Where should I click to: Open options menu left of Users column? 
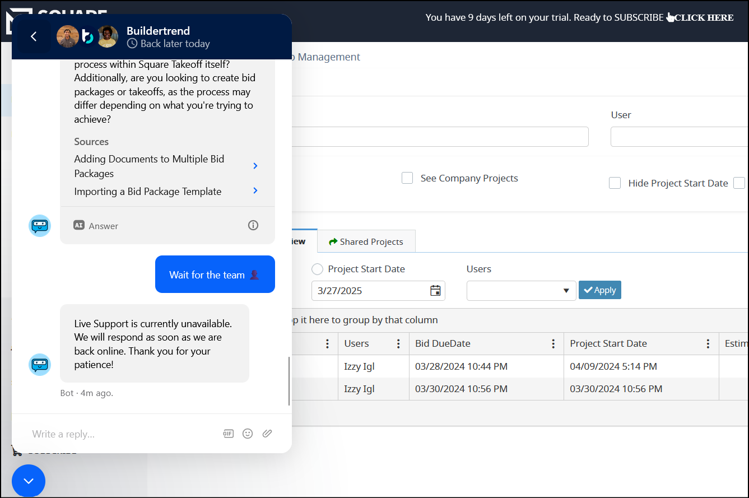click(328, 343)
